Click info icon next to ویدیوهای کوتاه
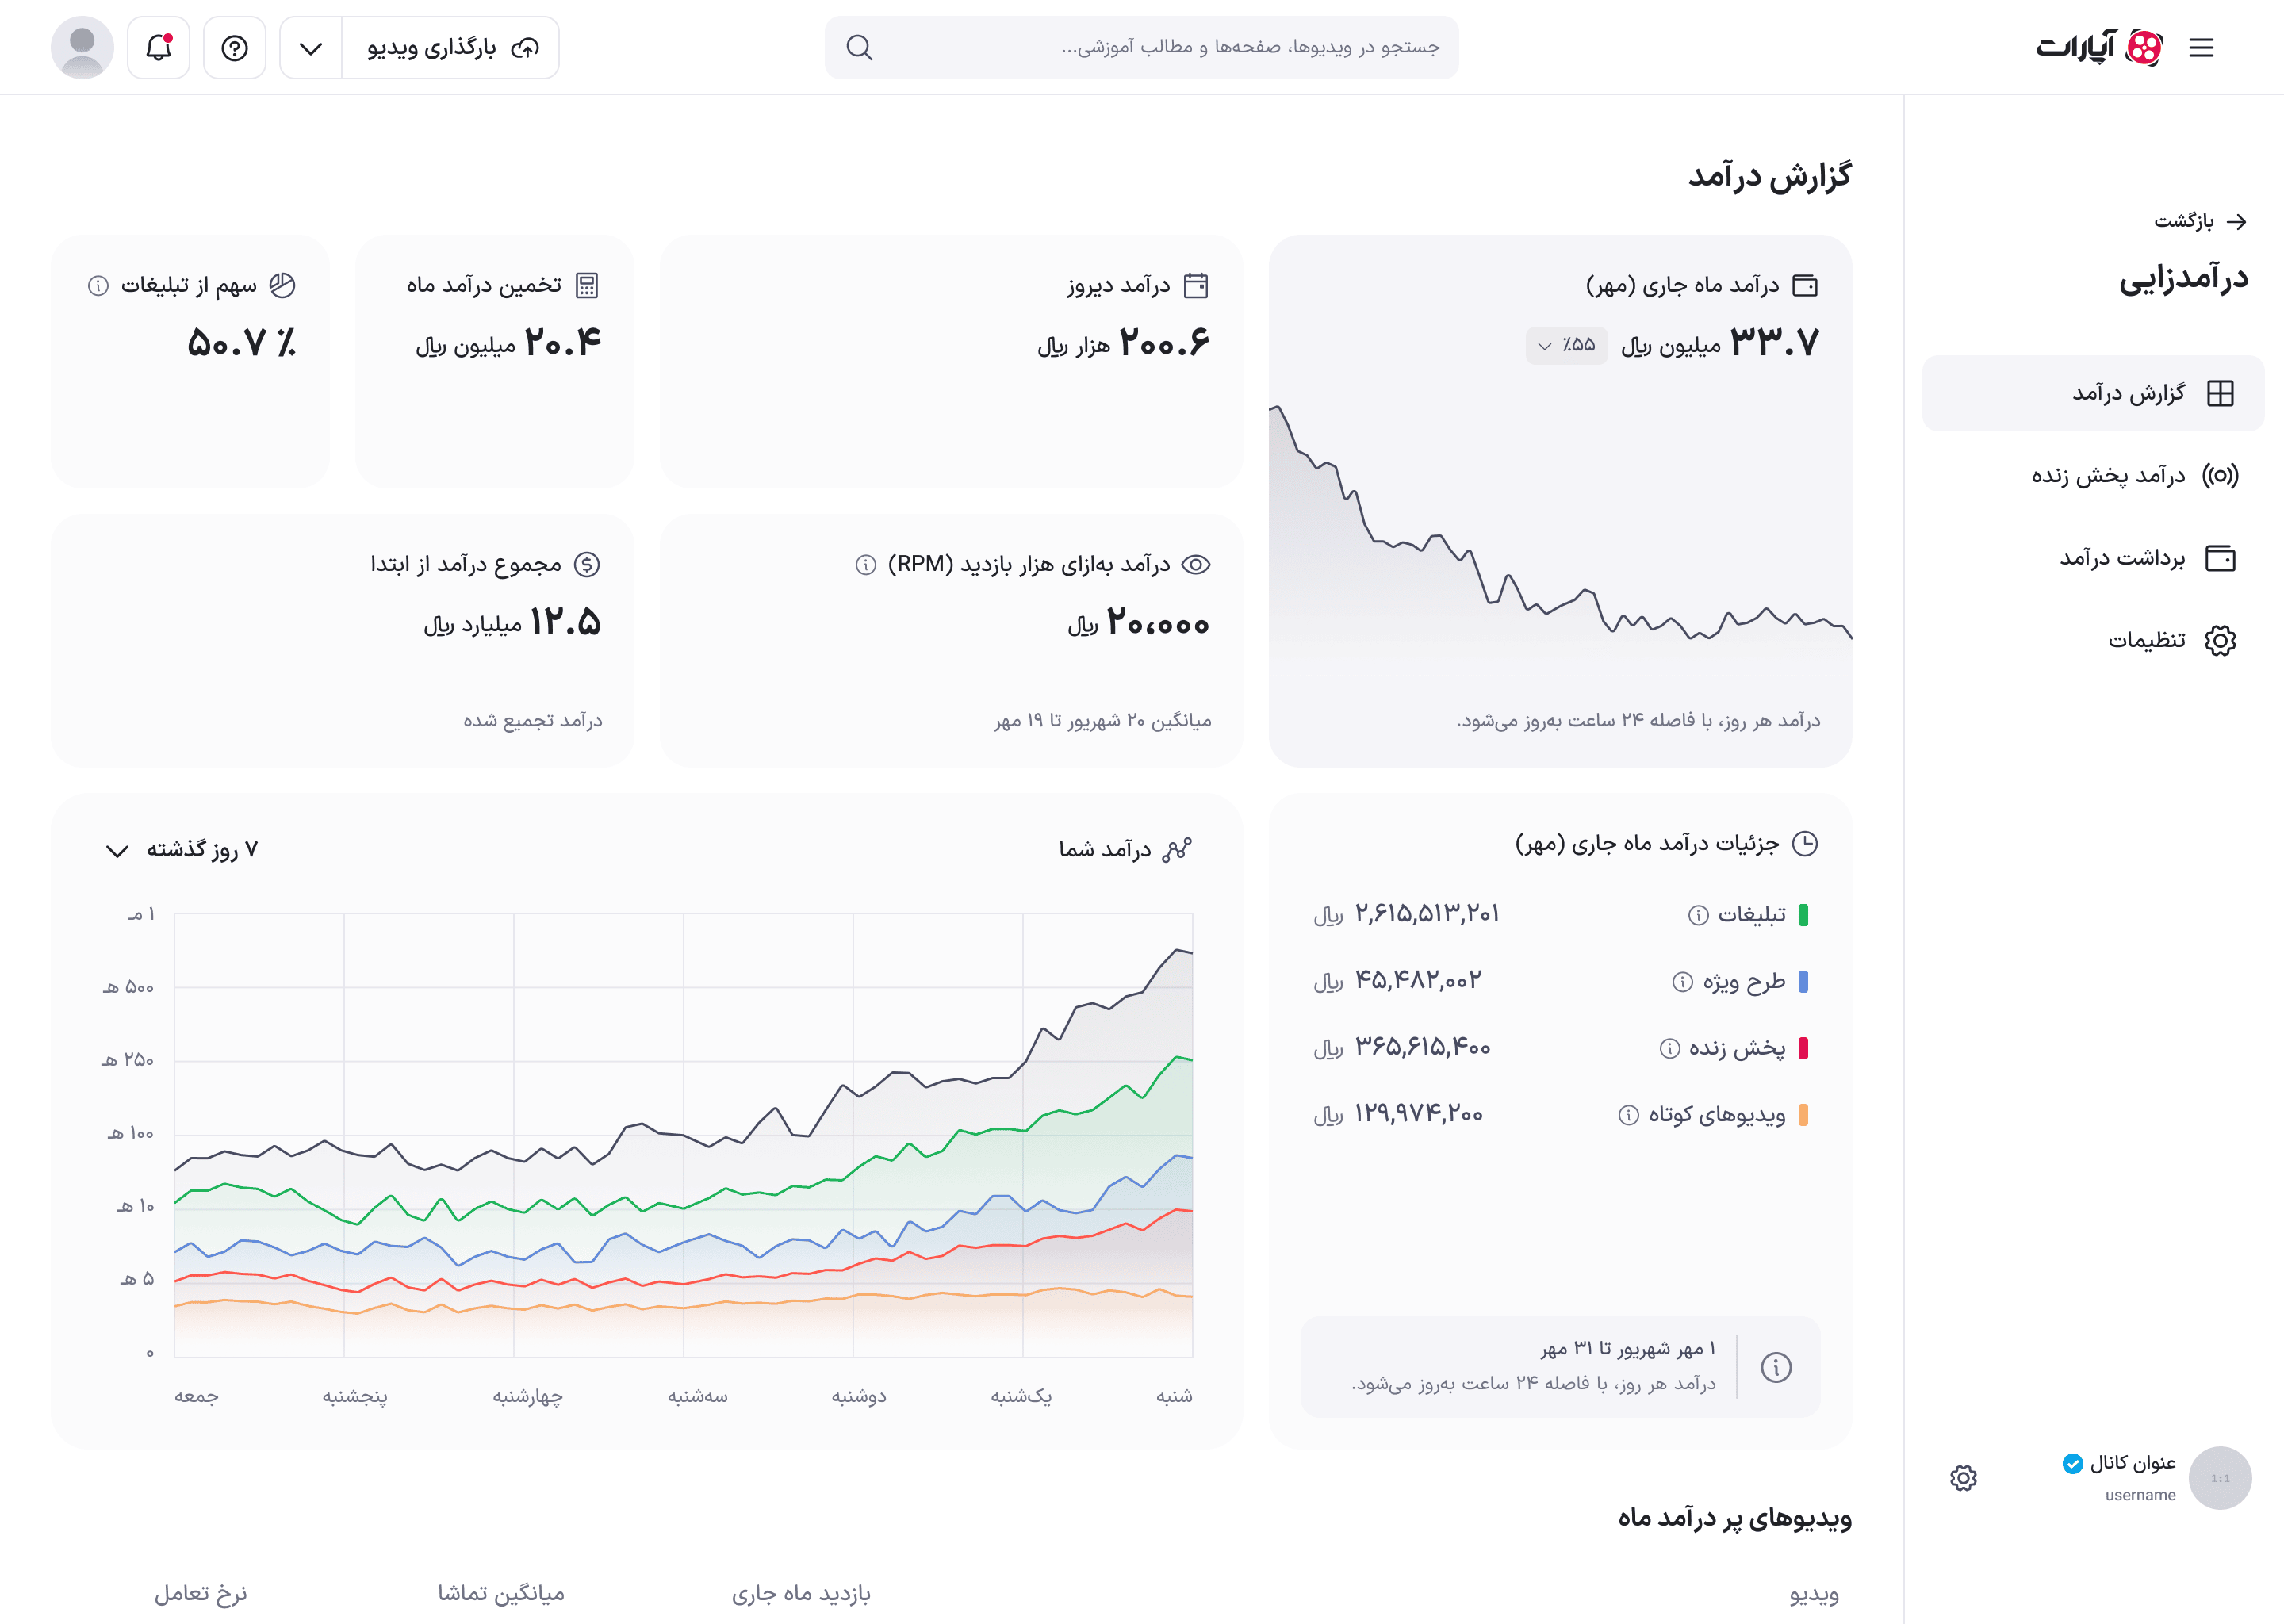 [1629, 1115]
